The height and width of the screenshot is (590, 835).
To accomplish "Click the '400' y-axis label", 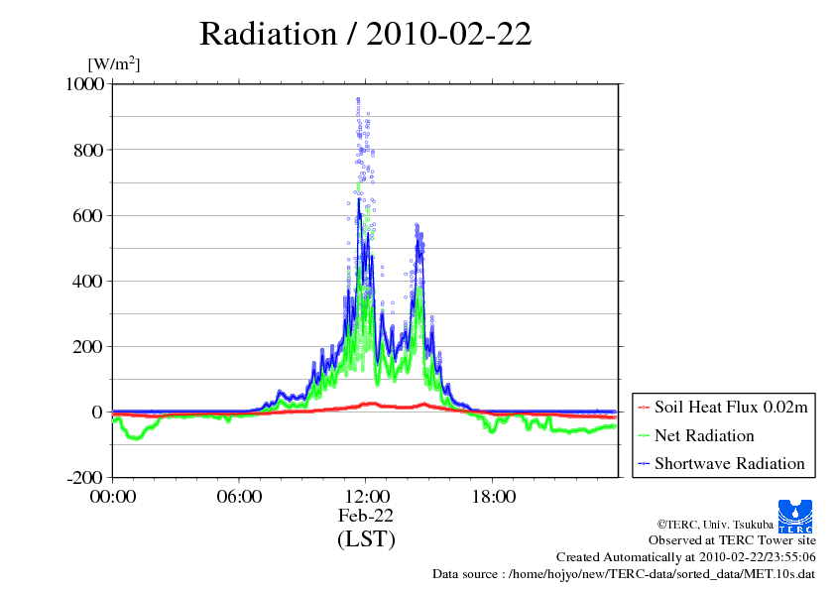I will [x=88, y=282].
